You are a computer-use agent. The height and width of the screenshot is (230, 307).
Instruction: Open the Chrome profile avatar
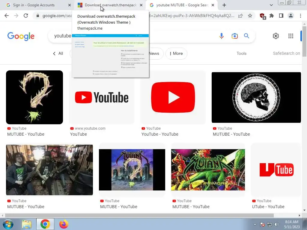pos(291,16)
